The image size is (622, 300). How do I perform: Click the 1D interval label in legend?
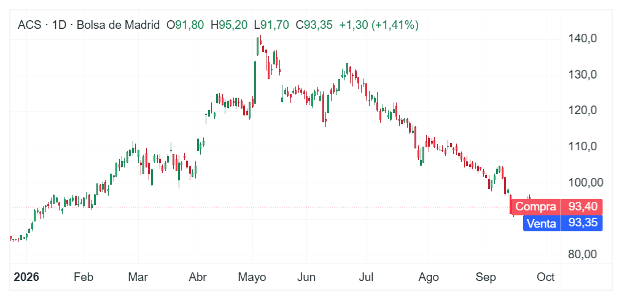59,25
